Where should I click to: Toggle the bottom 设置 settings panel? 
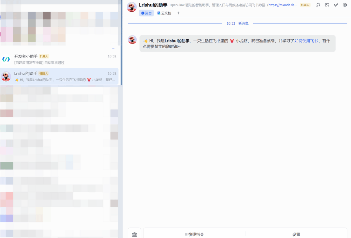[x=296, y=234]
